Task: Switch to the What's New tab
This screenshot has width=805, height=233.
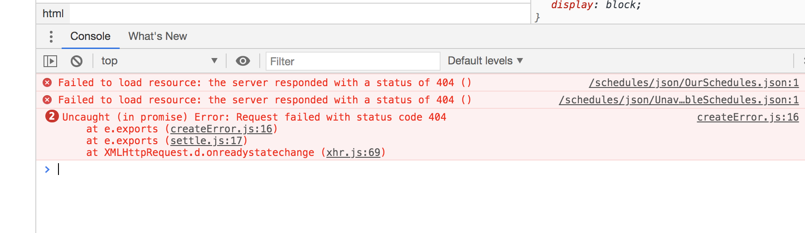Action: click(157, 36)
